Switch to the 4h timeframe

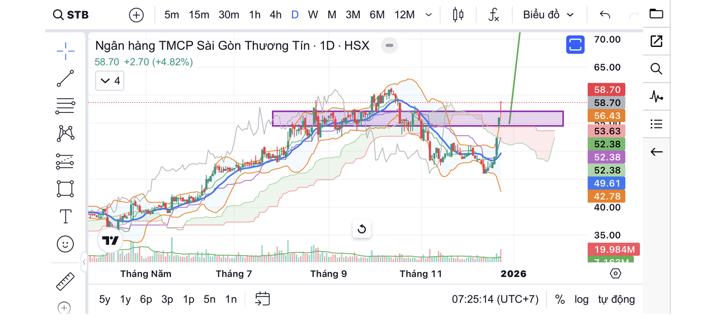275,15
